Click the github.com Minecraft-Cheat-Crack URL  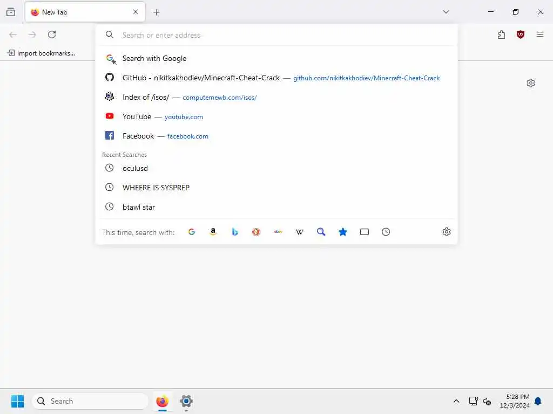367,78
